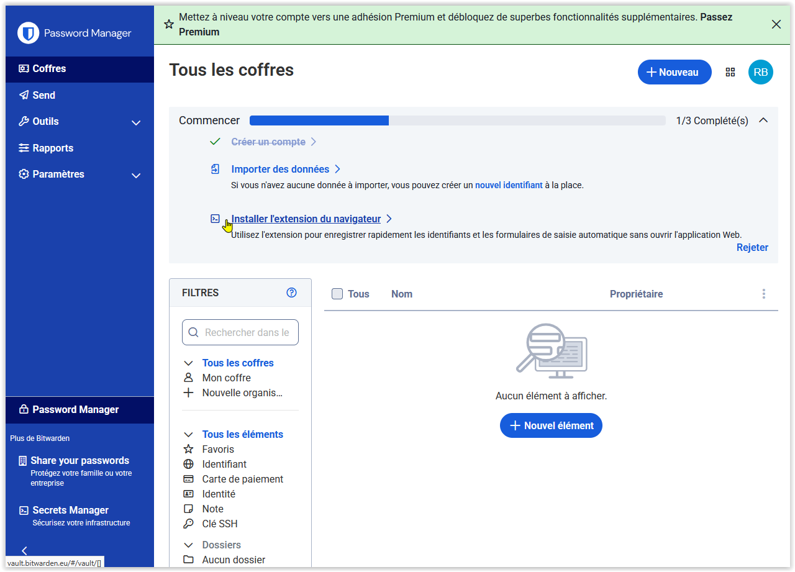Click the Clé SSH key icon
The height and width of the screenshot is (572, 795).
tap(188, 524)
